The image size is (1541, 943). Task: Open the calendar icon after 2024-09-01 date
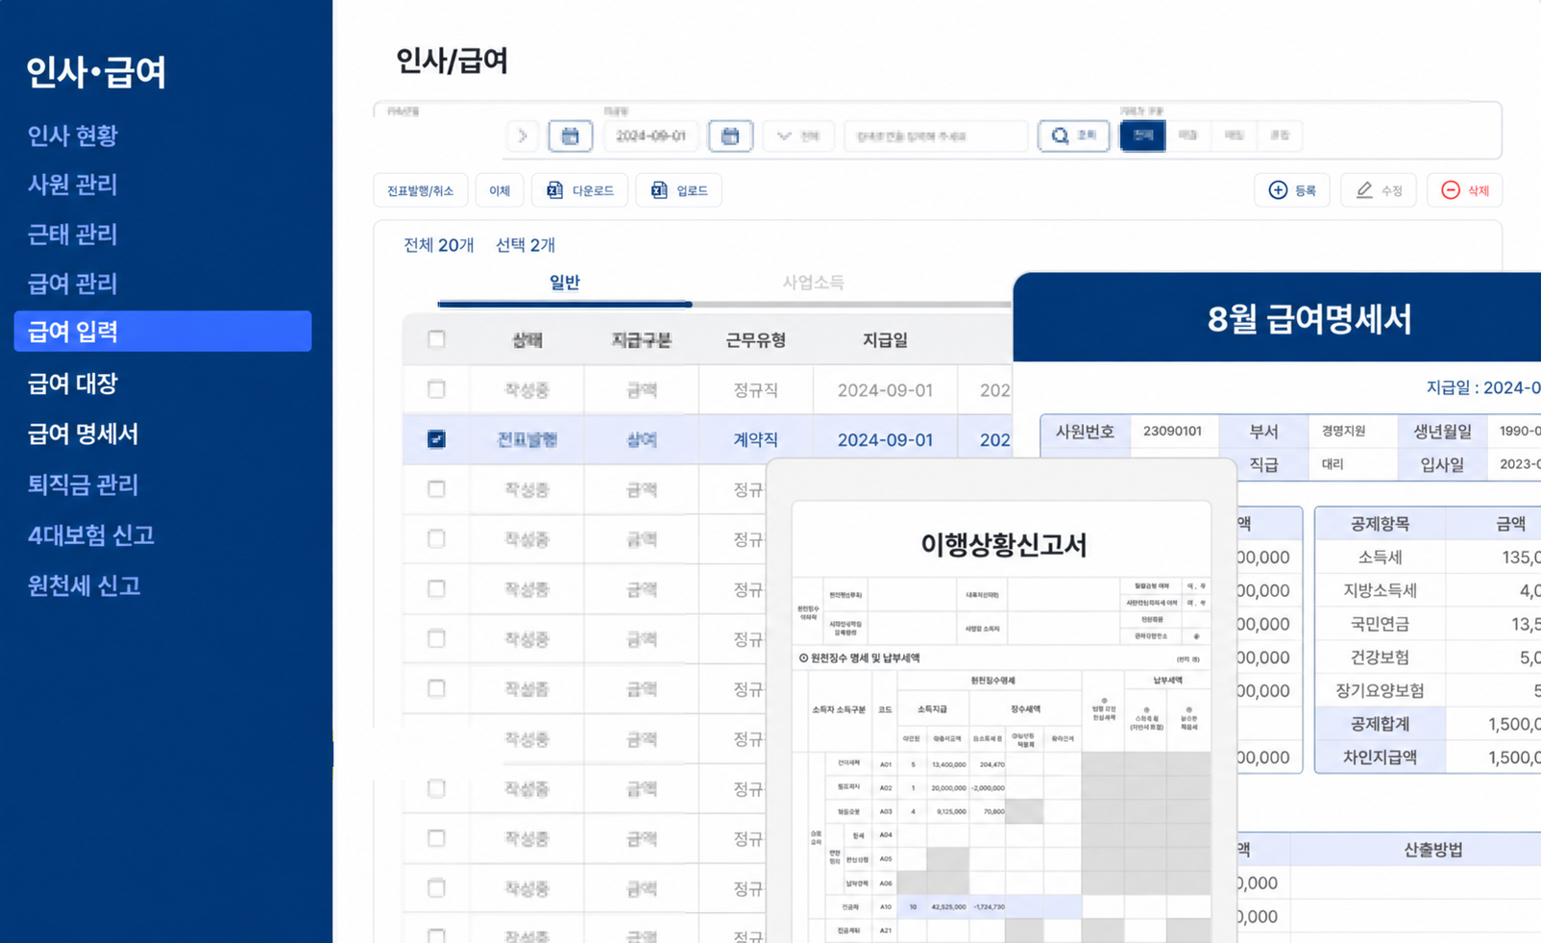click(730, 136)
